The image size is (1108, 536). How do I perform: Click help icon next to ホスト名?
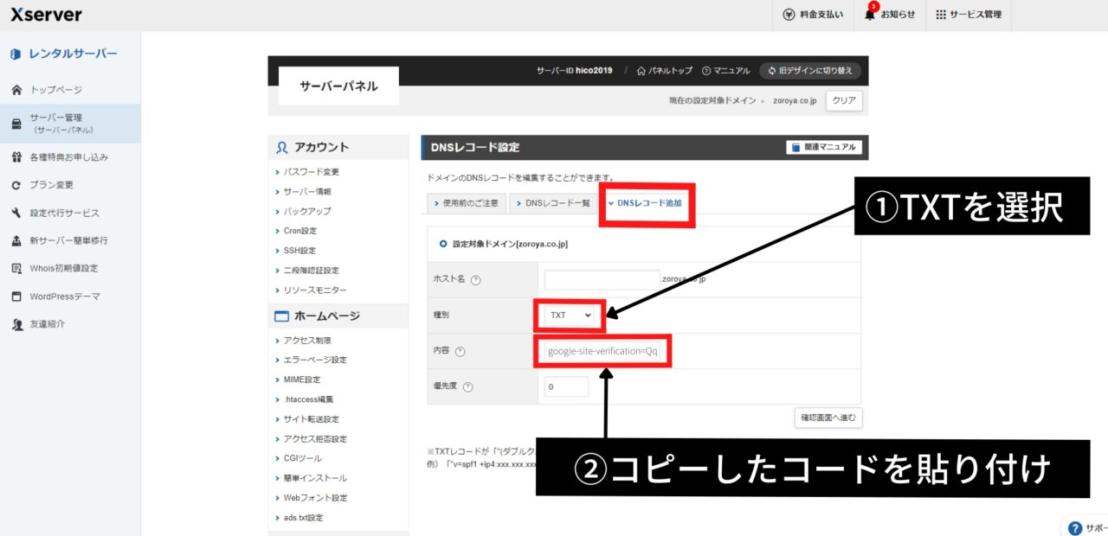click(x=475, y=279)
